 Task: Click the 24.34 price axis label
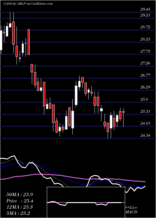coord(145,135)
